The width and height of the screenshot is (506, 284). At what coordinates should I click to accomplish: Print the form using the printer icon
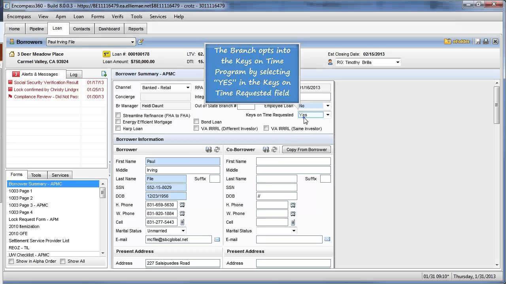coord(485,41)
